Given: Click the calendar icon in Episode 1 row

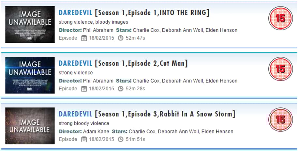Looking at the screenshot, I should (84, 38).
